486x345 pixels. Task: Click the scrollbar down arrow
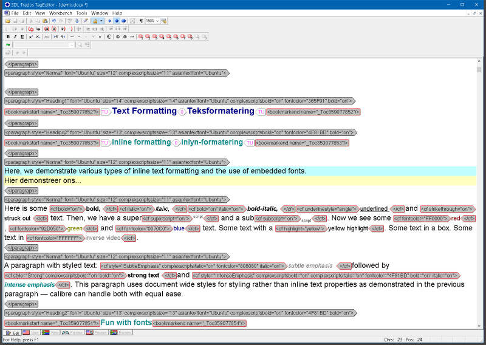(479, 326)
